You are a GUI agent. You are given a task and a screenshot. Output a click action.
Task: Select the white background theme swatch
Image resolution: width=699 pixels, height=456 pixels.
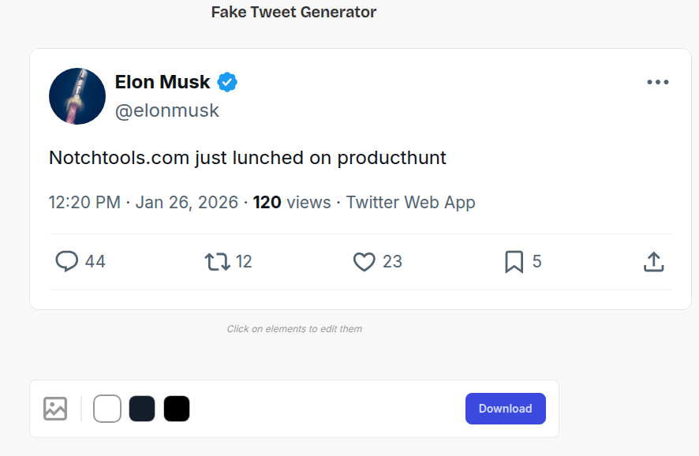pos(107,409)
